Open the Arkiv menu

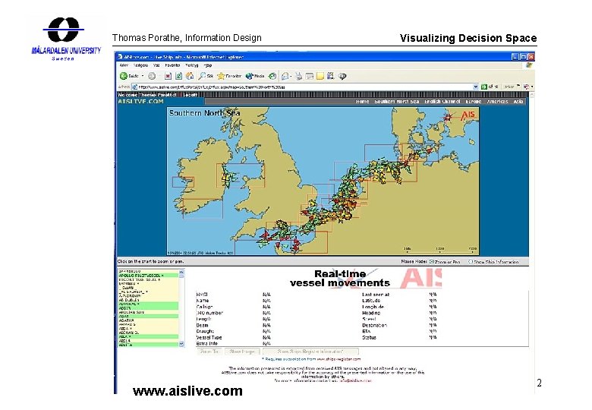click(x=124, y=65)
